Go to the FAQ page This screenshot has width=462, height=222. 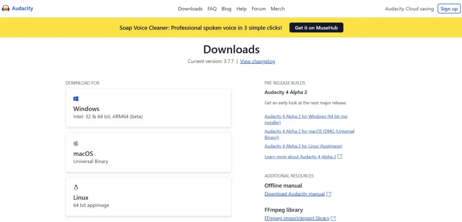(212, 9)
